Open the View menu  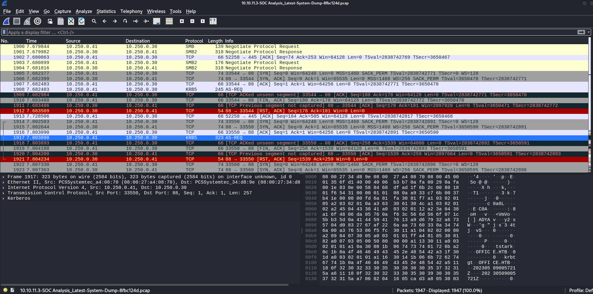pos(34,11)
